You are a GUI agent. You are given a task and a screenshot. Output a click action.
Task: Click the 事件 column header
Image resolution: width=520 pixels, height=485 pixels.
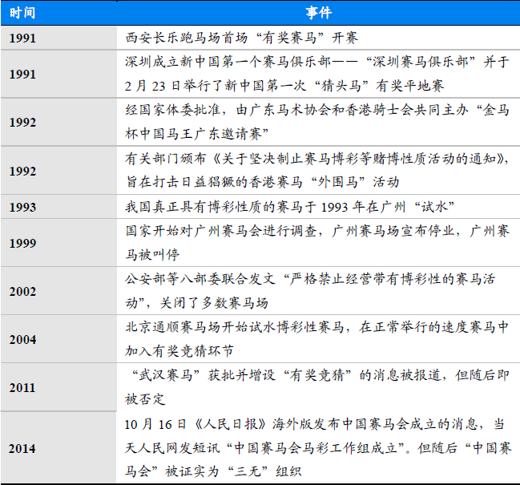coord(318,13)
